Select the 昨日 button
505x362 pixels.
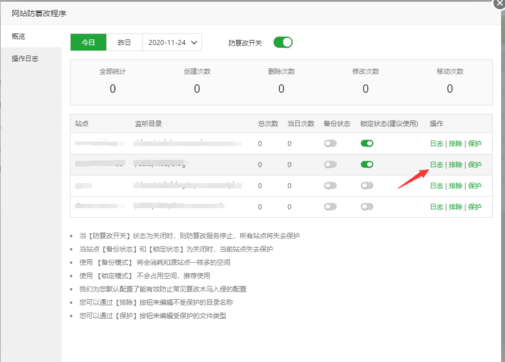pyautogui.click(x=125, y=42)
